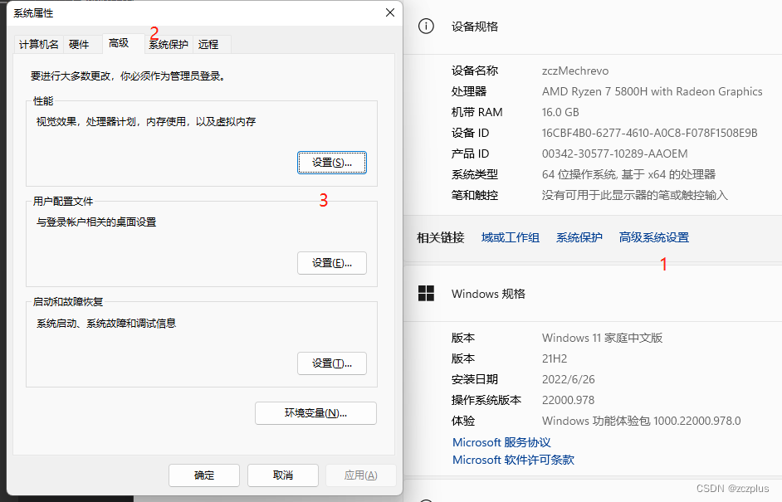782x502 pixels.
Task: Select the product ID 00342-30577 value
Action: 614,154
